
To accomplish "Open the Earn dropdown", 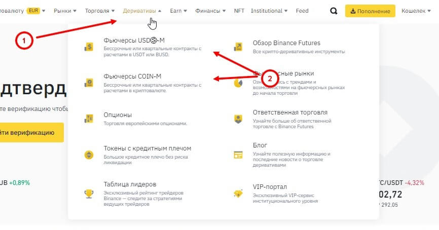I will tap(178, 11).
